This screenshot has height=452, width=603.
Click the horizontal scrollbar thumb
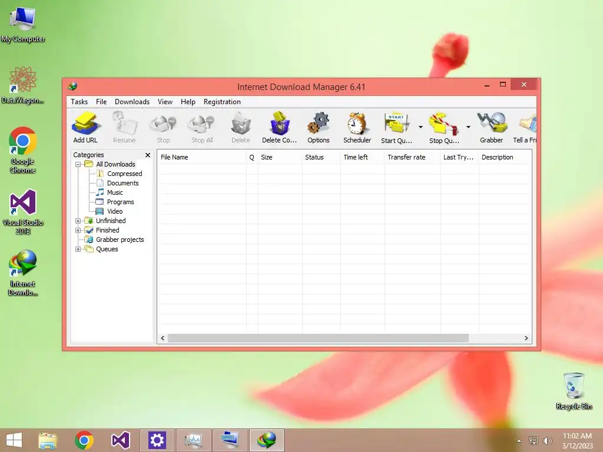[x=319, y=338]
